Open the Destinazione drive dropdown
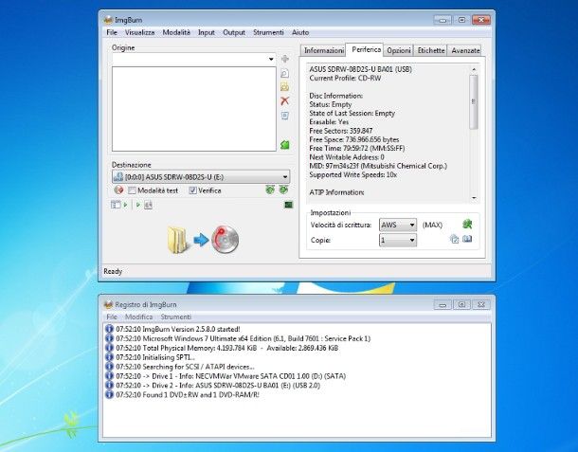This screenshot has height=452, width=578. 285,177
